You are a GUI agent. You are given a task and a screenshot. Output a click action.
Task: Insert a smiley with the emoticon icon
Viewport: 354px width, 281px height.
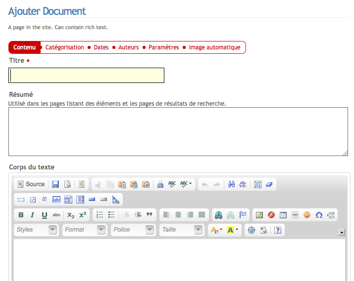point(307,215)
